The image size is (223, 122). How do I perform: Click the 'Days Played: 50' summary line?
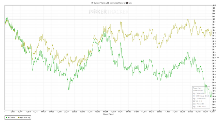[198, 104]
